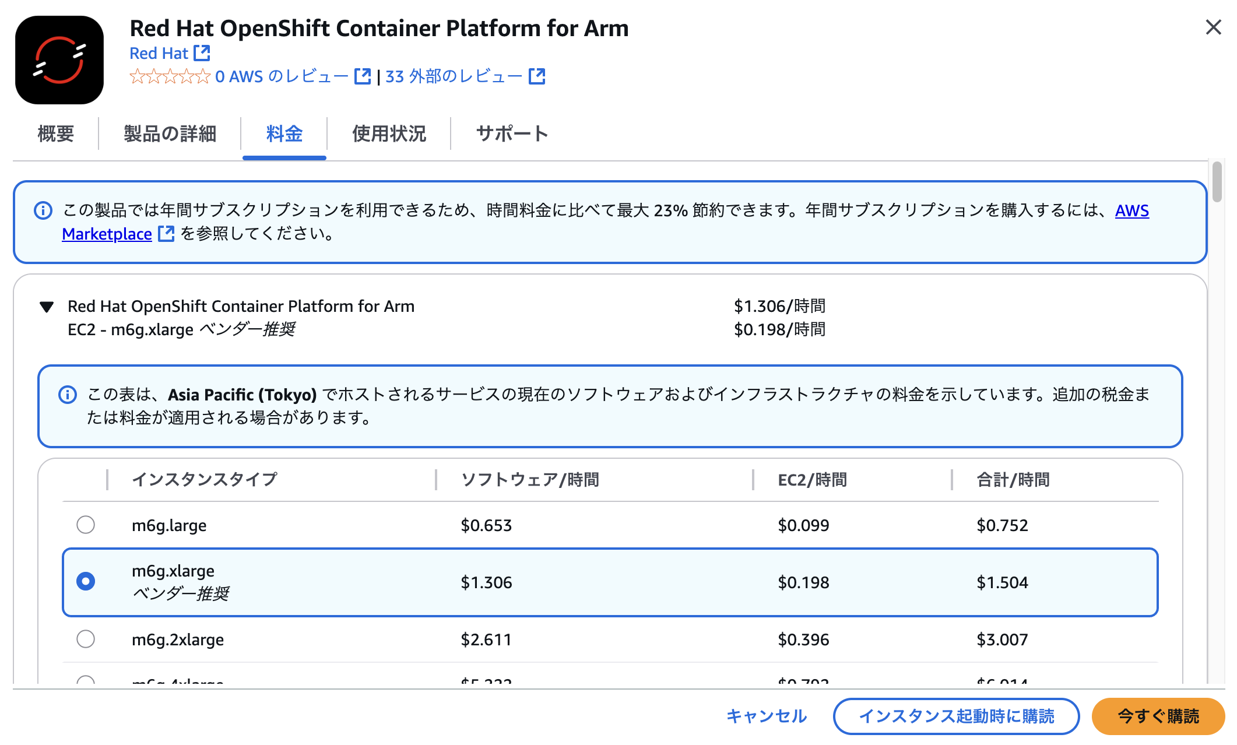Click the external-link icon beside Red Hat
Screen dimensions: 1237x745
point(202,53)
